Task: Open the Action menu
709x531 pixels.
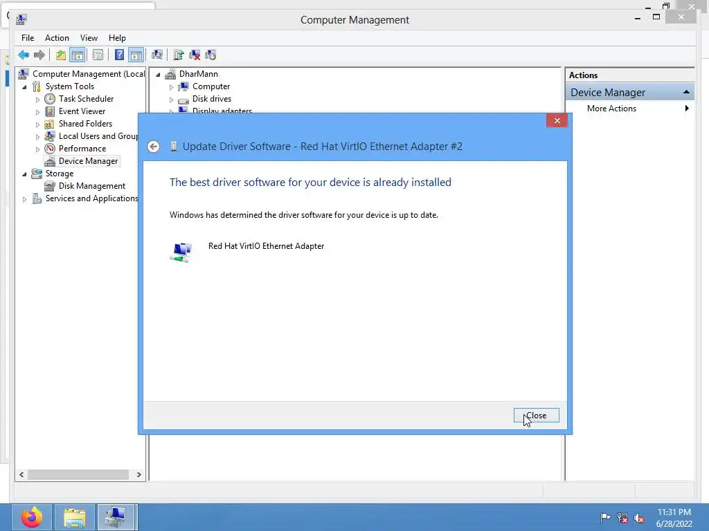Action: pos(57,38)
